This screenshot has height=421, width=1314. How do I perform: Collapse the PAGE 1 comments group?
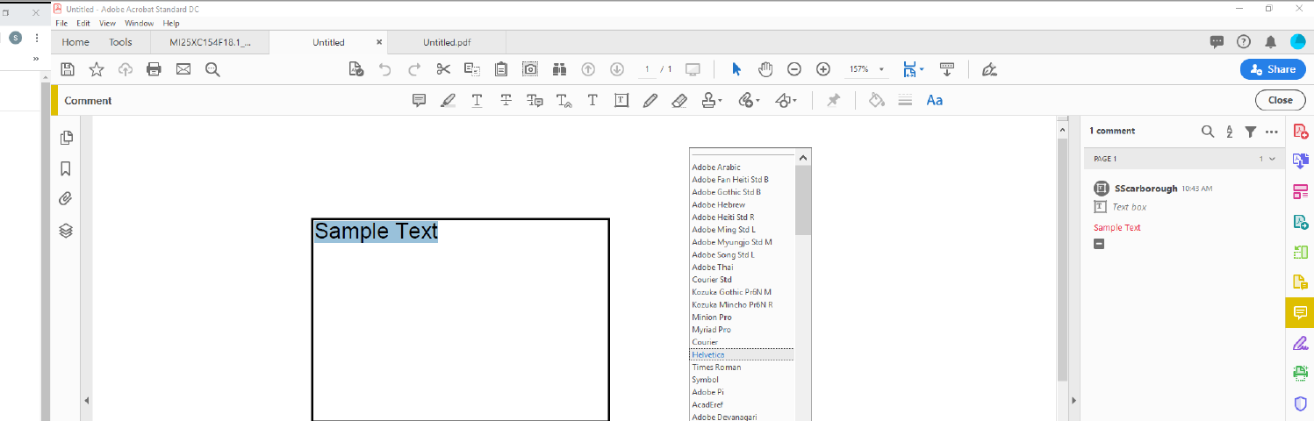click(x=1272, y=159)
